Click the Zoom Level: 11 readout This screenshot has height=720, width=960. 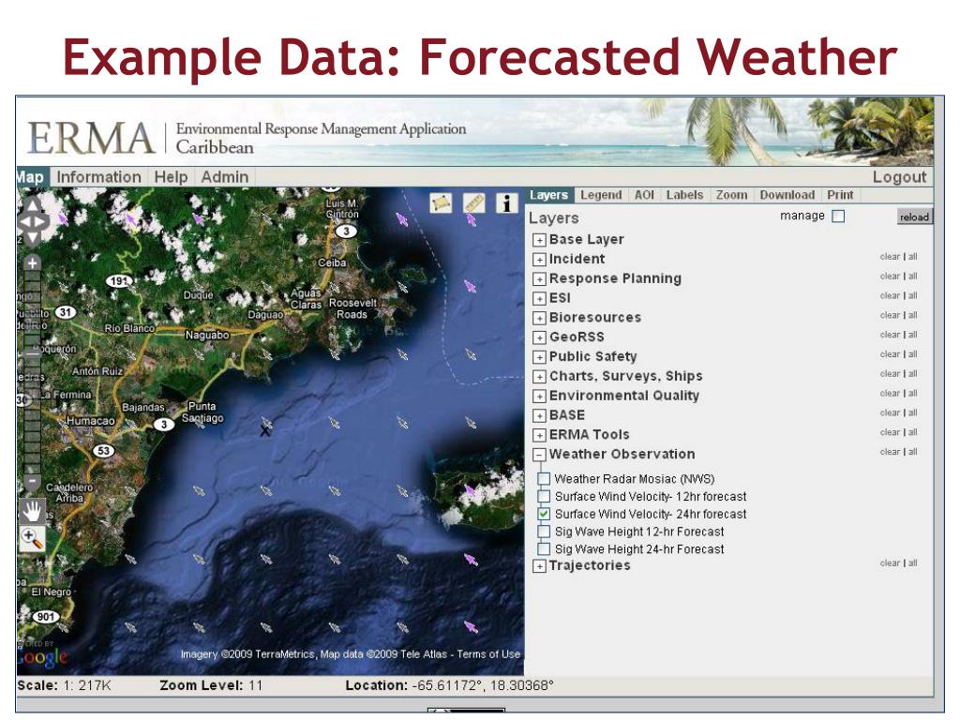point(211,685)
